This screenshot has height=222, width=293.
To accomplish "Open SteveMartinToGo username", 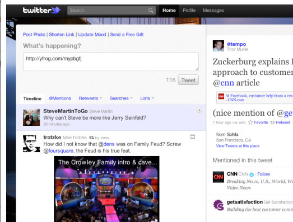I will (x=66, y=111).
